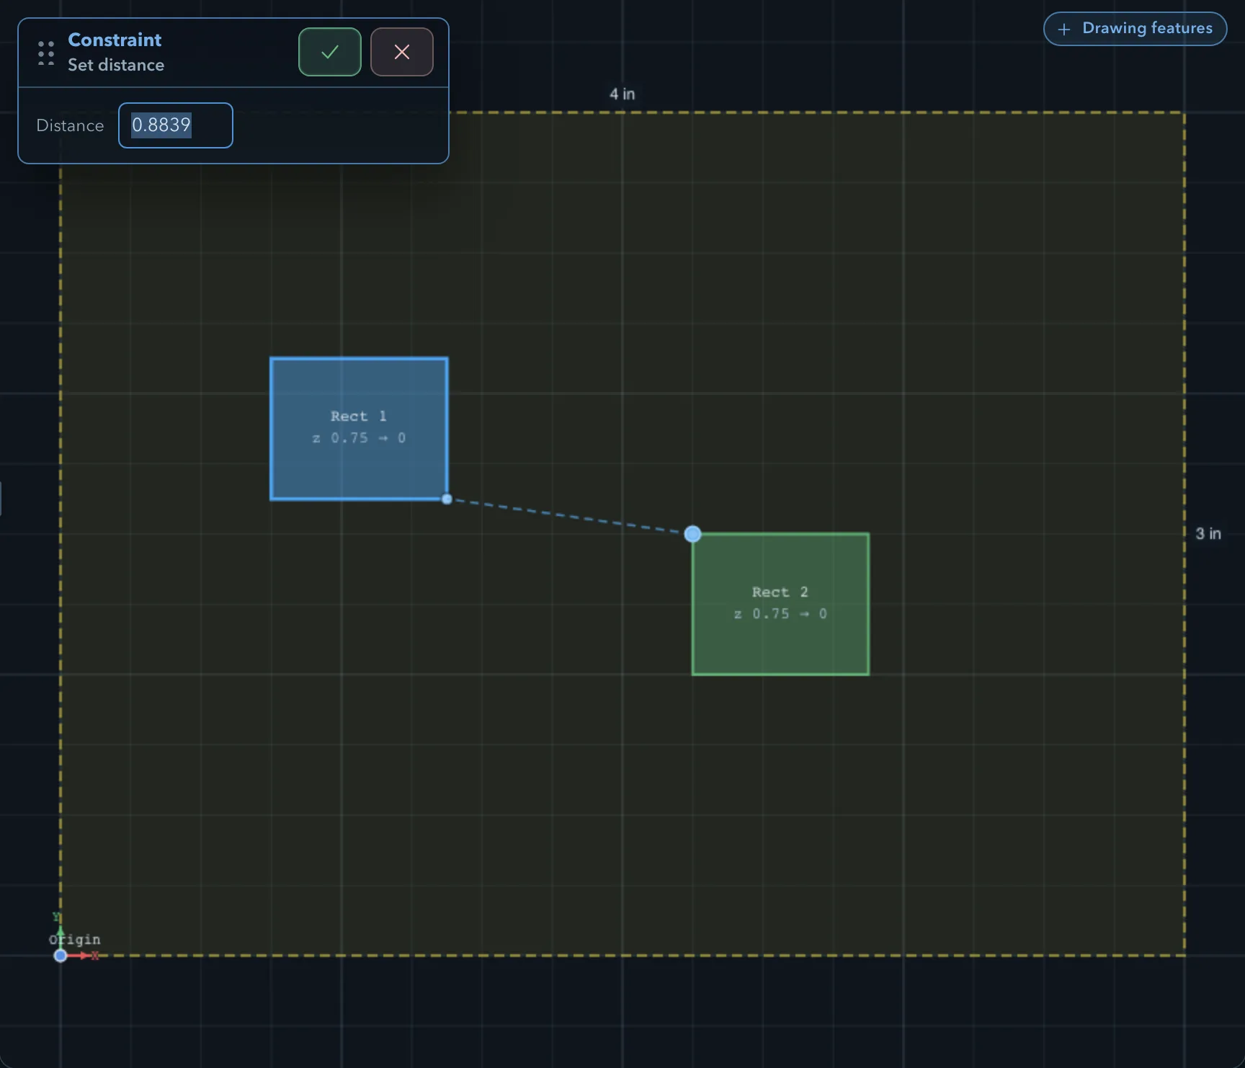Confirm the constraint with the green checkmark
1245x1068 pixels.
330,52
